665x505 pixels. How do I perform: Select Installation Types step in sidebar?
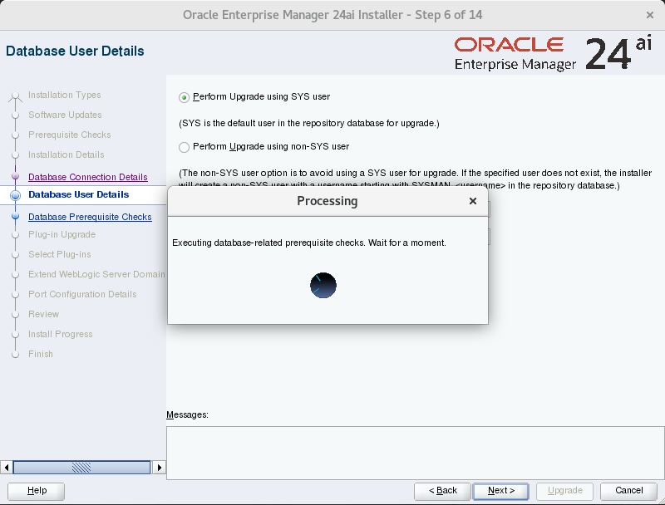point(64,95)
